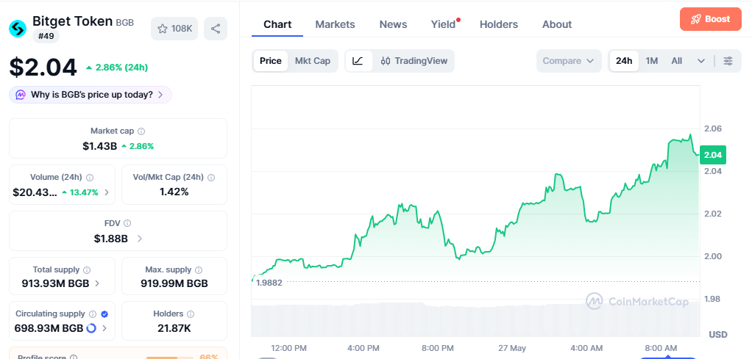Open the Chart tab
The image size is (752, 359).
(x=277, y=24)
